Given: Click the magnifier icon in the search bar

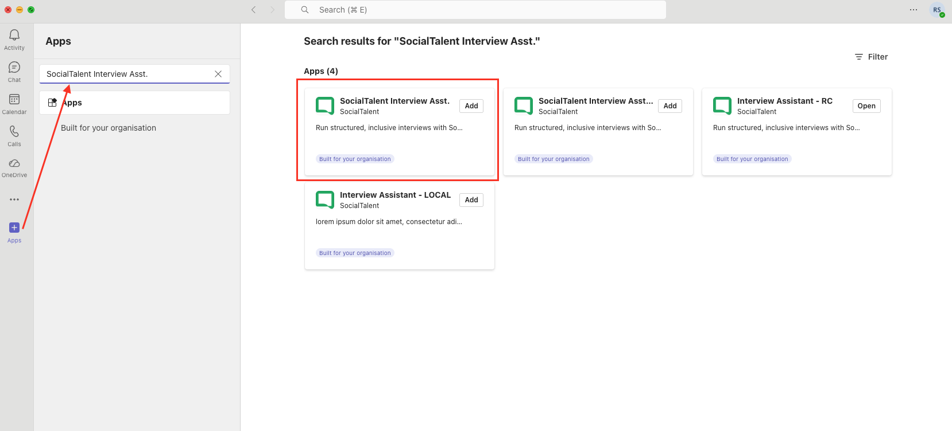Looking at the screenshot, I should [x=305, y=10].
